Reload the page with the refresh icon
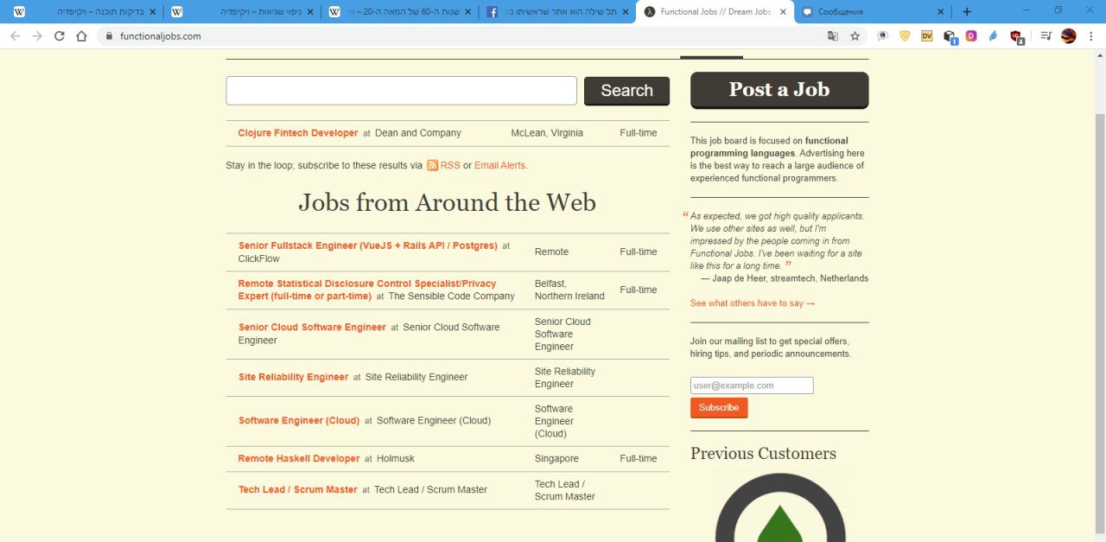The width and height of the screenshot is (1106, 542). 60,35
